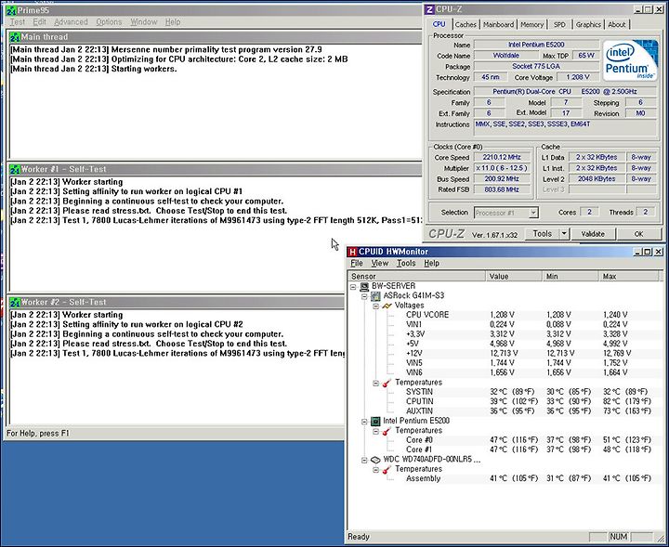Click the Intel Pentium E5200 chip icon
Image resolution: width=669 pixels, height=547 pixels.
375,421
